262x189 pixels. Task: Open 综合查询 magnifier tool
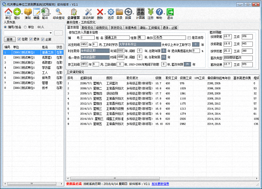click(x=59, y=13)
